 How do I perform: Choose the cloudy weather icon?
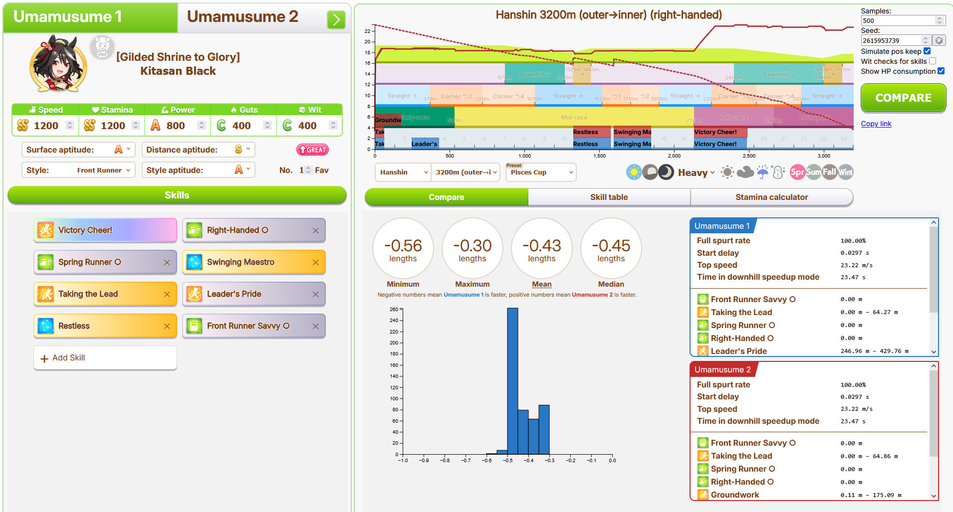coord(745,172)
